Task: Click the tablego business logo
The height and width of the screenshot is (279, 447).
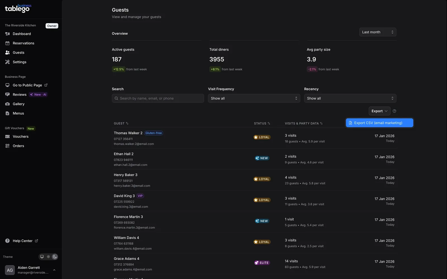Action: point(18,8)
